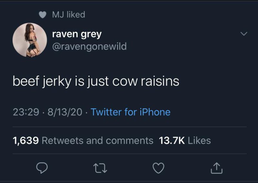Click the 23:29 timestamp
The width and height of the screenshot is (258, 183).
point(25,112)
